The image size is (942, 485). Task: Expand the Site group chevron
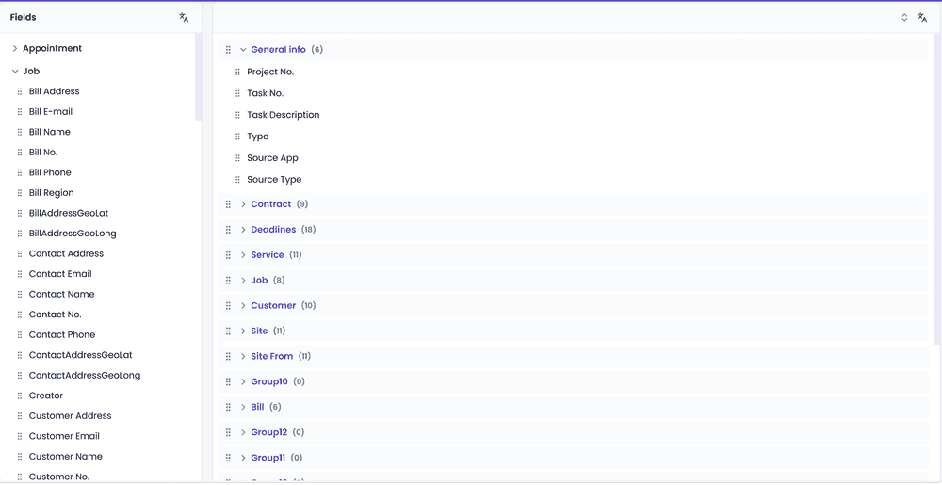click(243, 331)
